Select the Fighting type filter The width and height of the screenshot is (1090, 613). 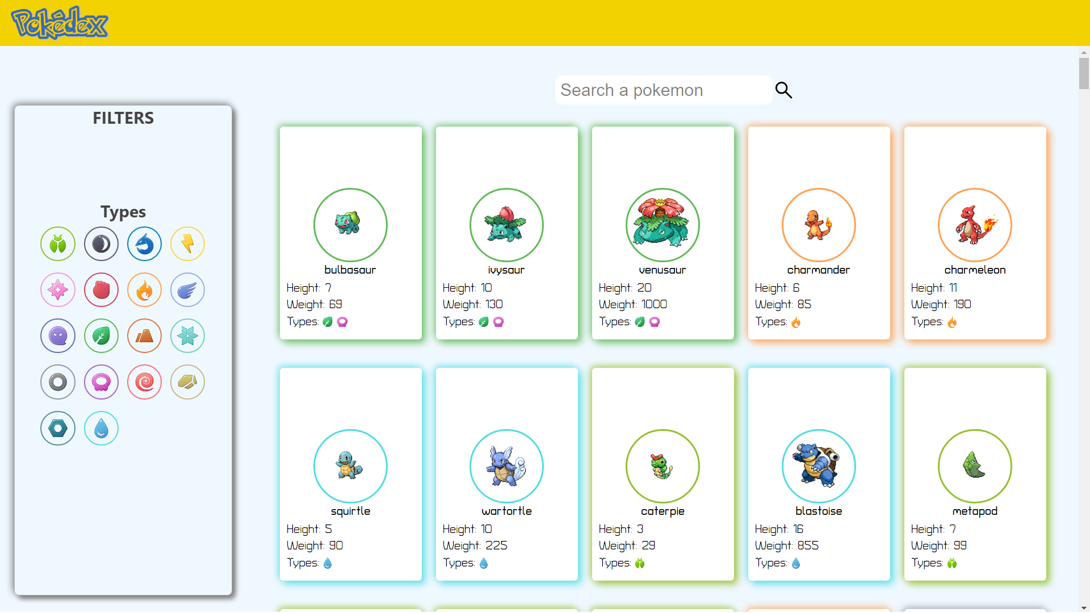(x=101, y=289)
